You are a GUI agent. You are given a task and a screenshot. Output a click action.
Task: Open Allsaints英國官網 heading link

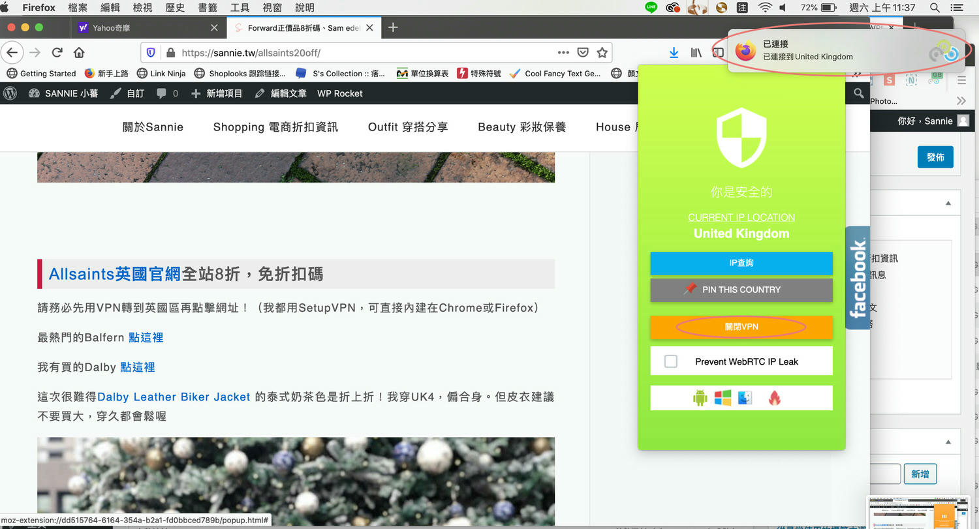(115, 274)
